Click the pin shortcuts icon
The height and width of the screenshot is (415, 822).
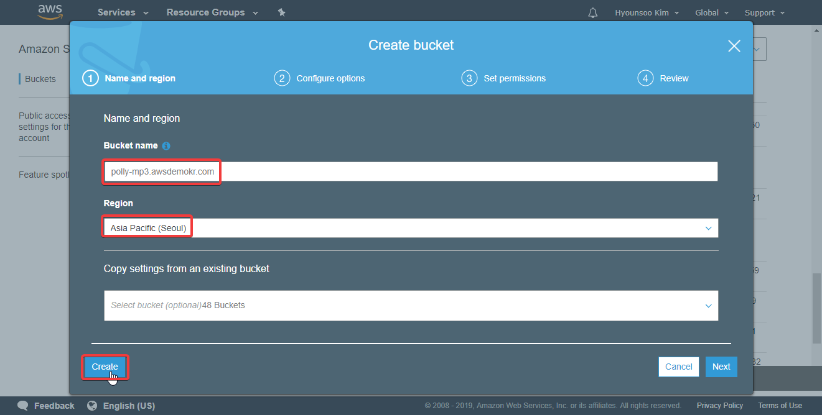[x=281, y=12]
